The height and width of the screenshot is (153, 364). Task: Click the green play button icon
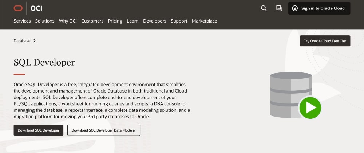[310, 108]
